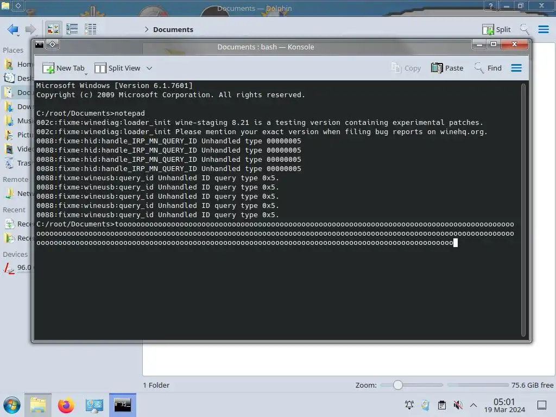This screenshot has width=556, height=417.
Task: Switch Dolphin to Icons view mode
Action: click(53, 29)
